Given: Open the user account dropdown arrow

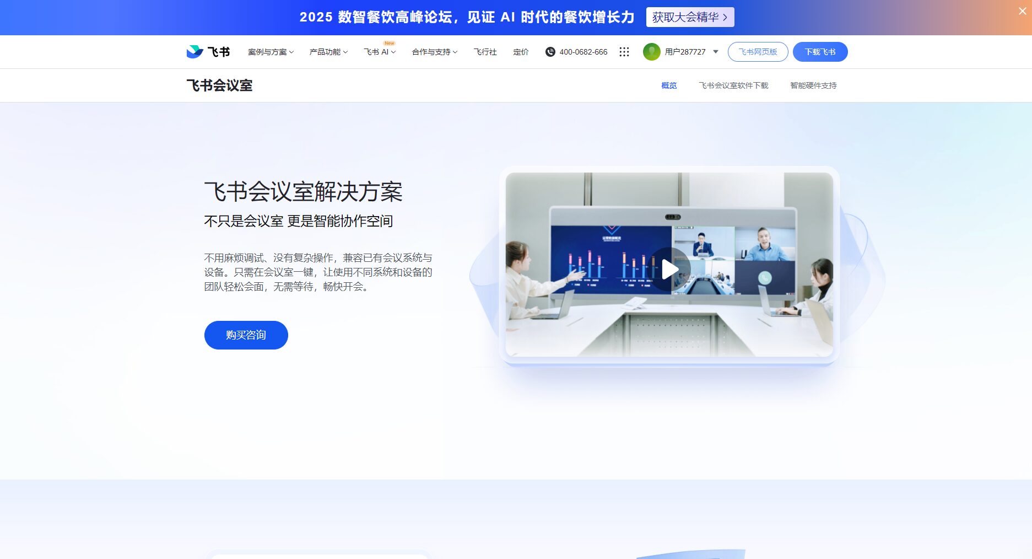Looking at the screenshot, I should pyautogui.click(x=716, y=52).
